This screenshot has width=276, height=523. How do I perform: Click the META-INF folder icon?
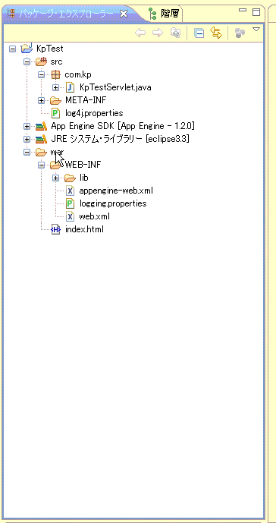[55, 100]
